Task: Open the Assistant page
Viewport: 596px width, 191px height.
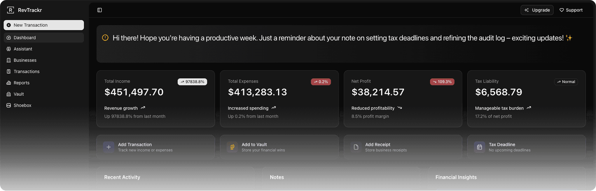Action: 23,49
